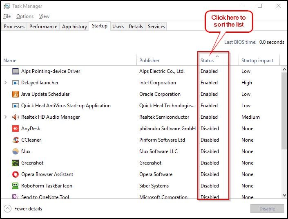This screenshot has height=219, width=288.
Task: Click the vertical scrollbar thumb
Action: [284, 111]
